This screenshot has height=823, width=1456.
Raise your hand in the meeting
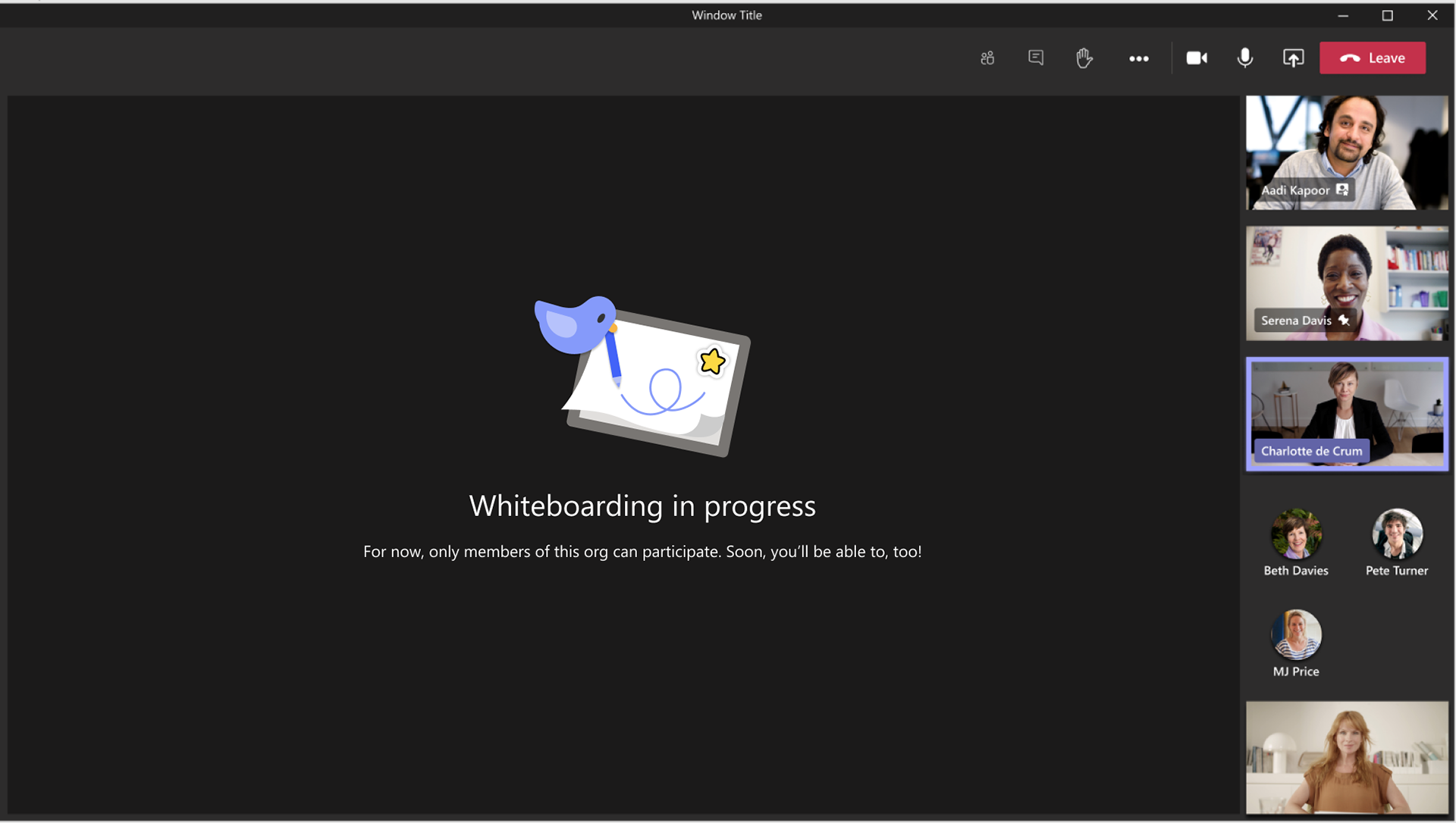tap(1084, 58)
